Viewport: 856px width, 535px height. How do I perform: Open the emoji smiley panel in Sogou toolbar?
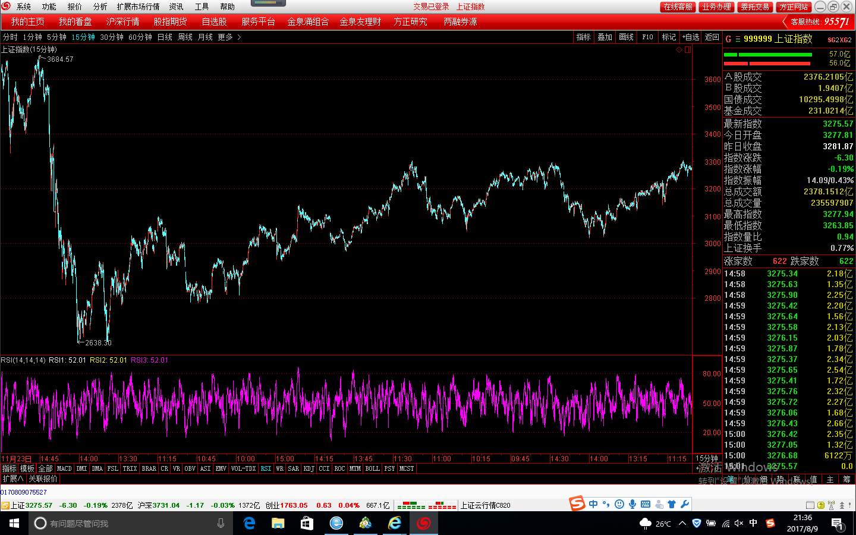619,504
